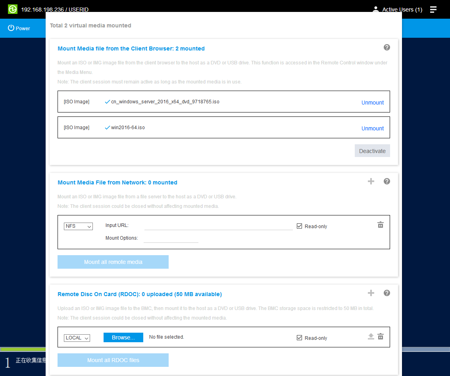
Task: Toggle Read-only checkbox for network media
Action: (300, 226)
